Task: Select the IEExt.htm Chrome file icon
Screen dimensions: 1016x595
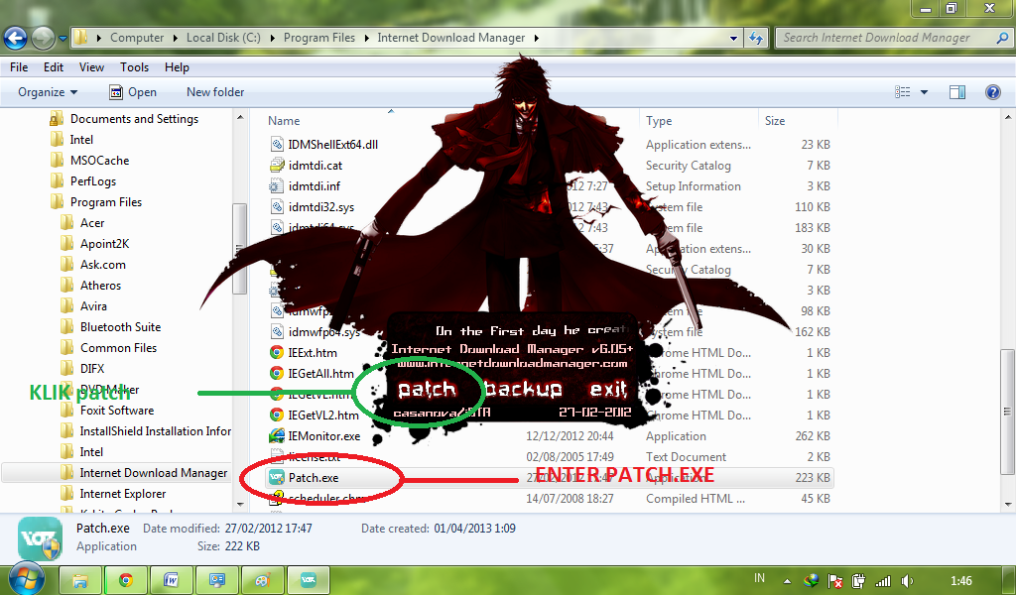Action: [277, 353]
